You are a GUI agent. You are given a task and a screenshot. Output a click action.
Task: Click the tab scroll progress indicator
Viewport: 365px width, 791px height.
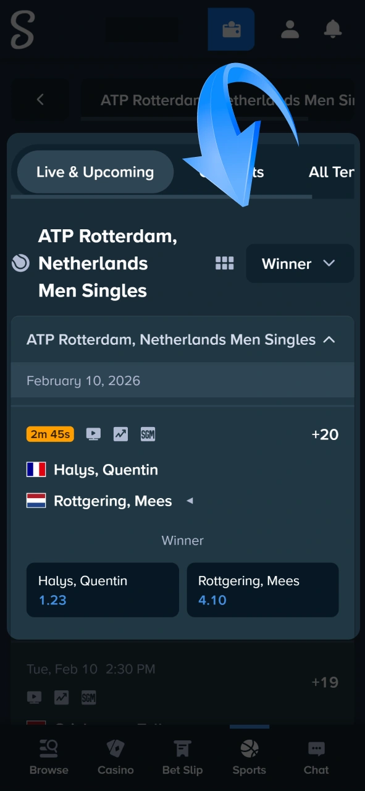(x=161, y=197)
